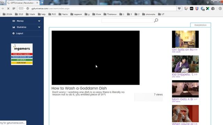Click the Statistics bar chart icon

pos(14,27)
